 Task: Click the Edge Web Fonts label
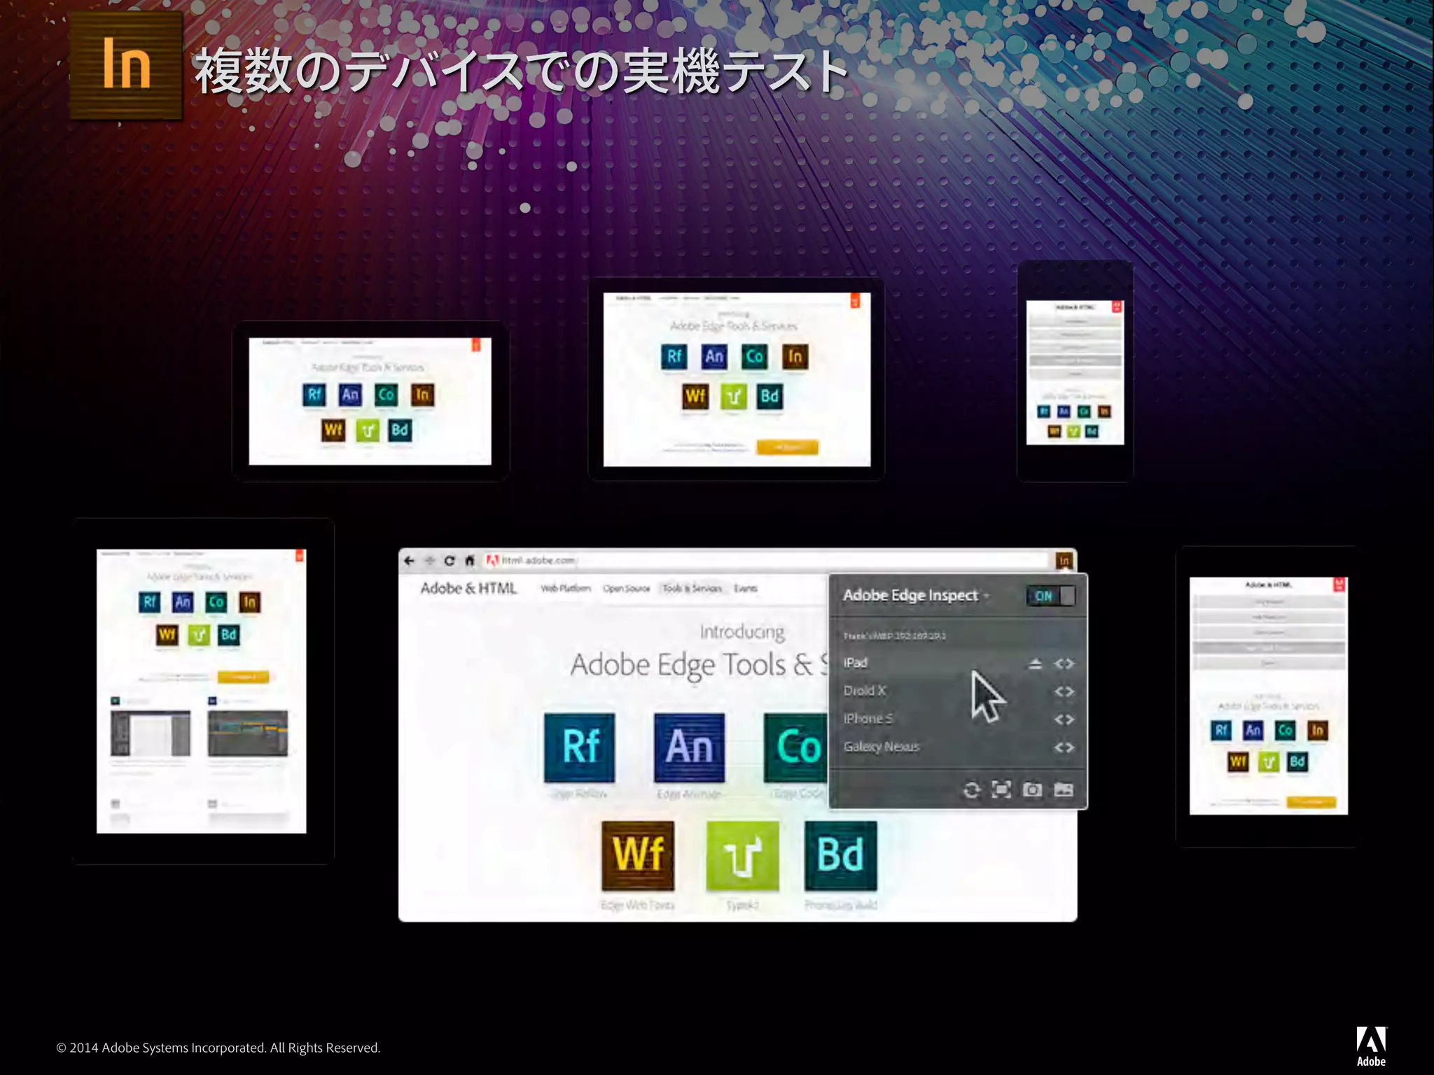point(638,906)
